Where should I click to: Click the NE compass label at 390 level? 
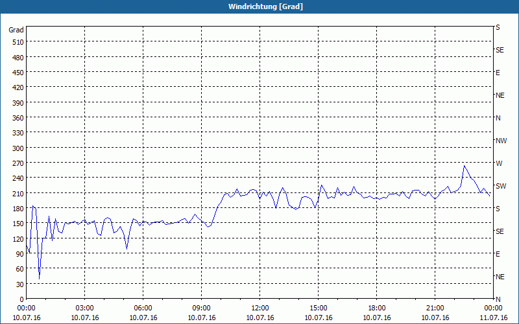(500, 95)
